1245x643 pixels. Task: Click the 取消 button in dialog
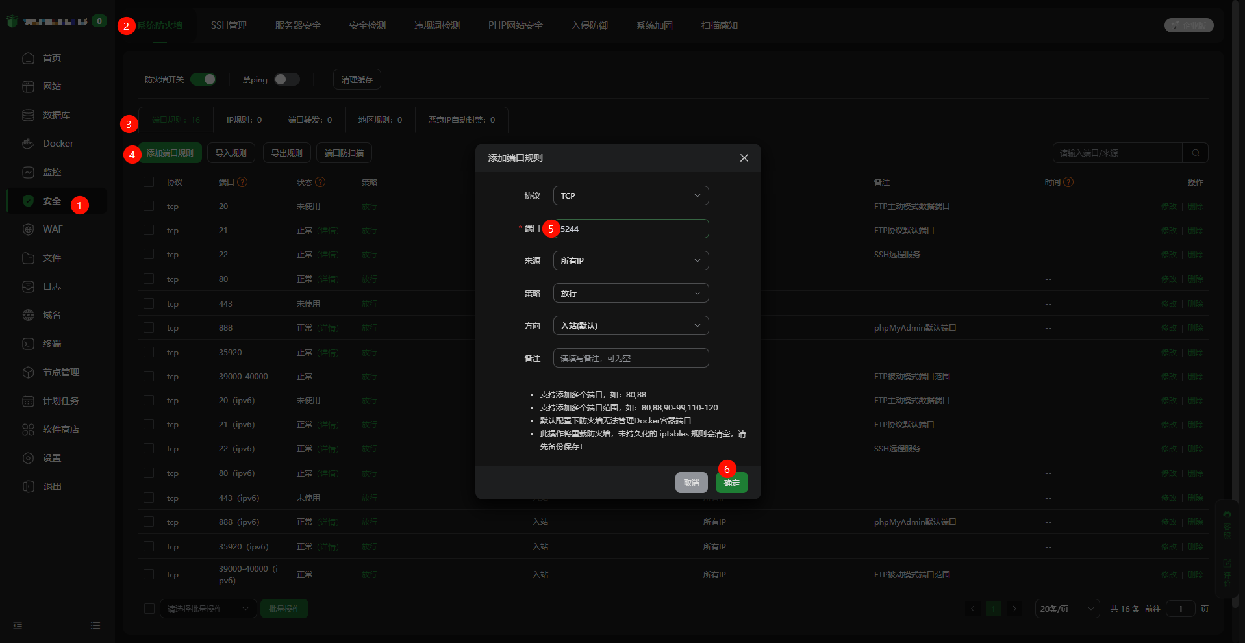pos(692,483)
